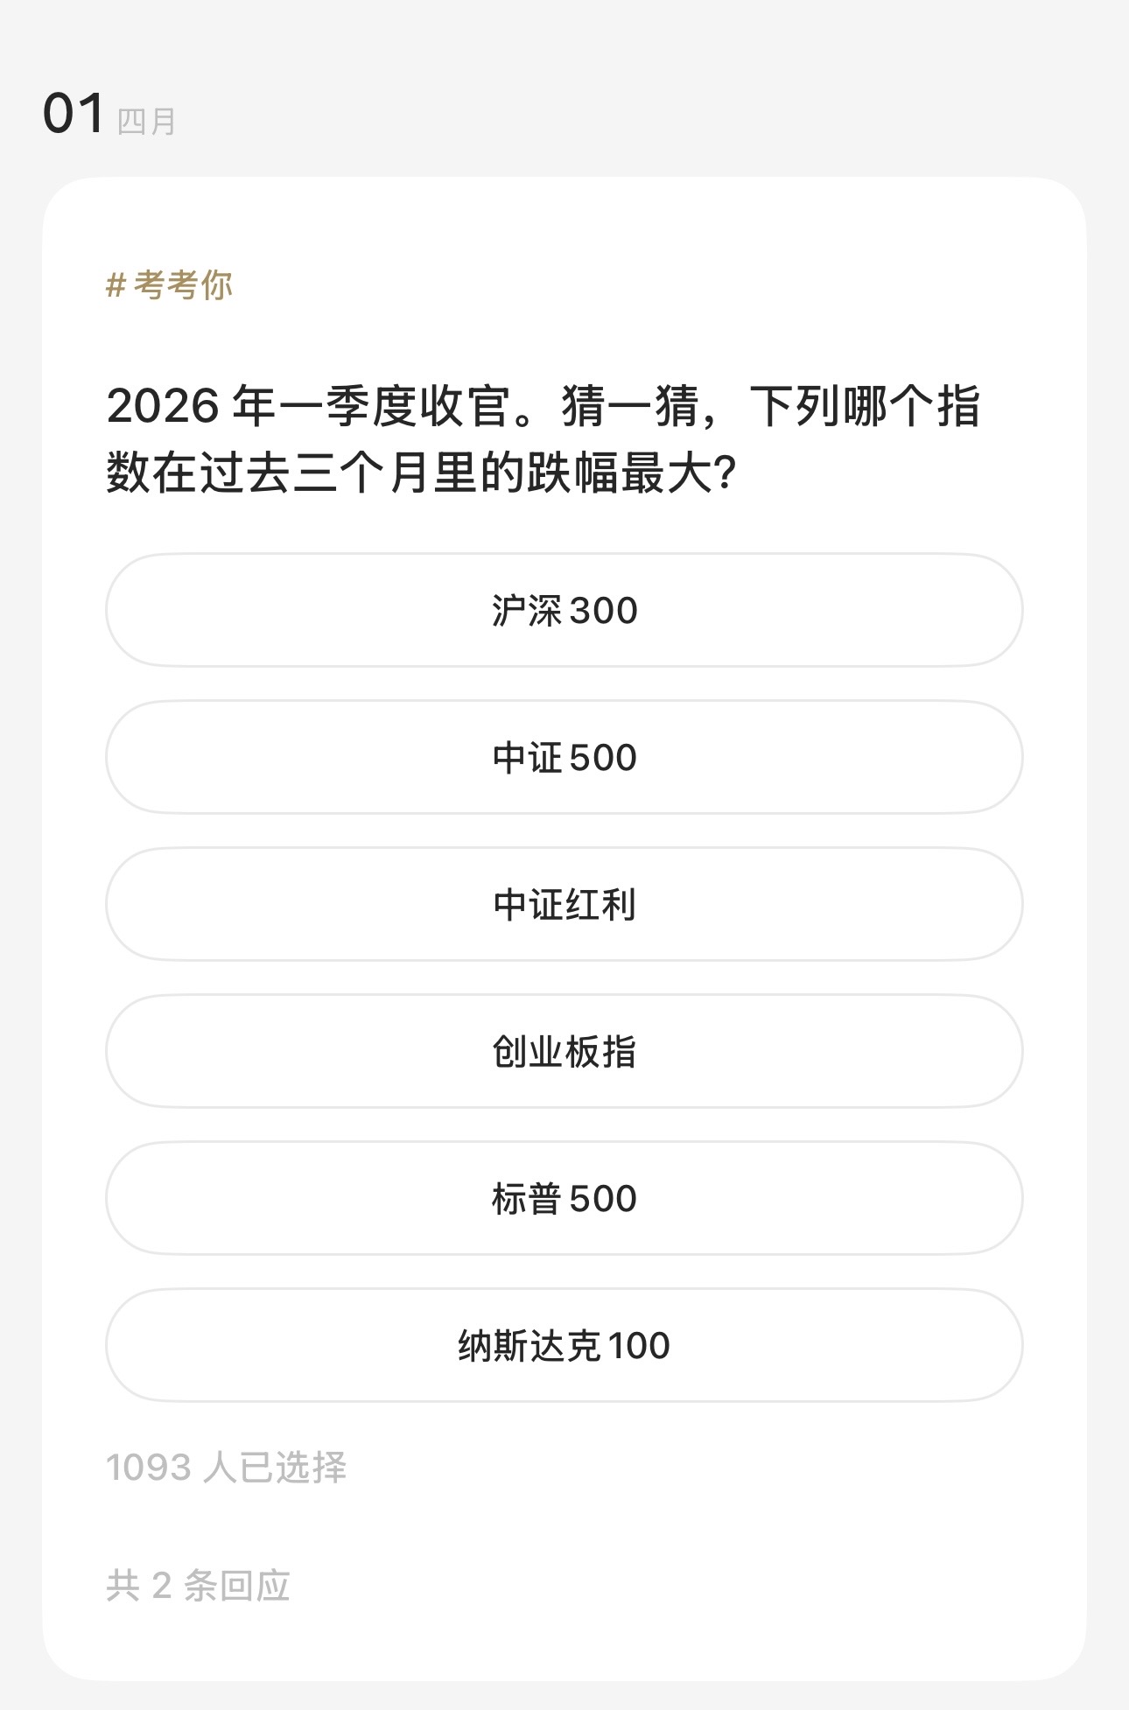Select the CSI 300 index (沪深 300)
This screenshot has width=1129, height=1710.
pyautogui.click(x=564, y=610)
